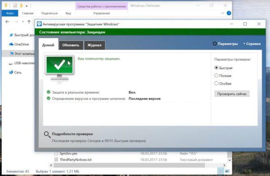
Task: Click Explorer horizontal scroll left arrow
Action: coord(51,165)
